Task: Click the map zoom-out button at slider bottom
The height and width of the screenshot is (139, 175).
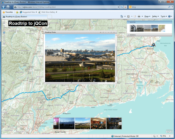Action: (x=4, y=43)
